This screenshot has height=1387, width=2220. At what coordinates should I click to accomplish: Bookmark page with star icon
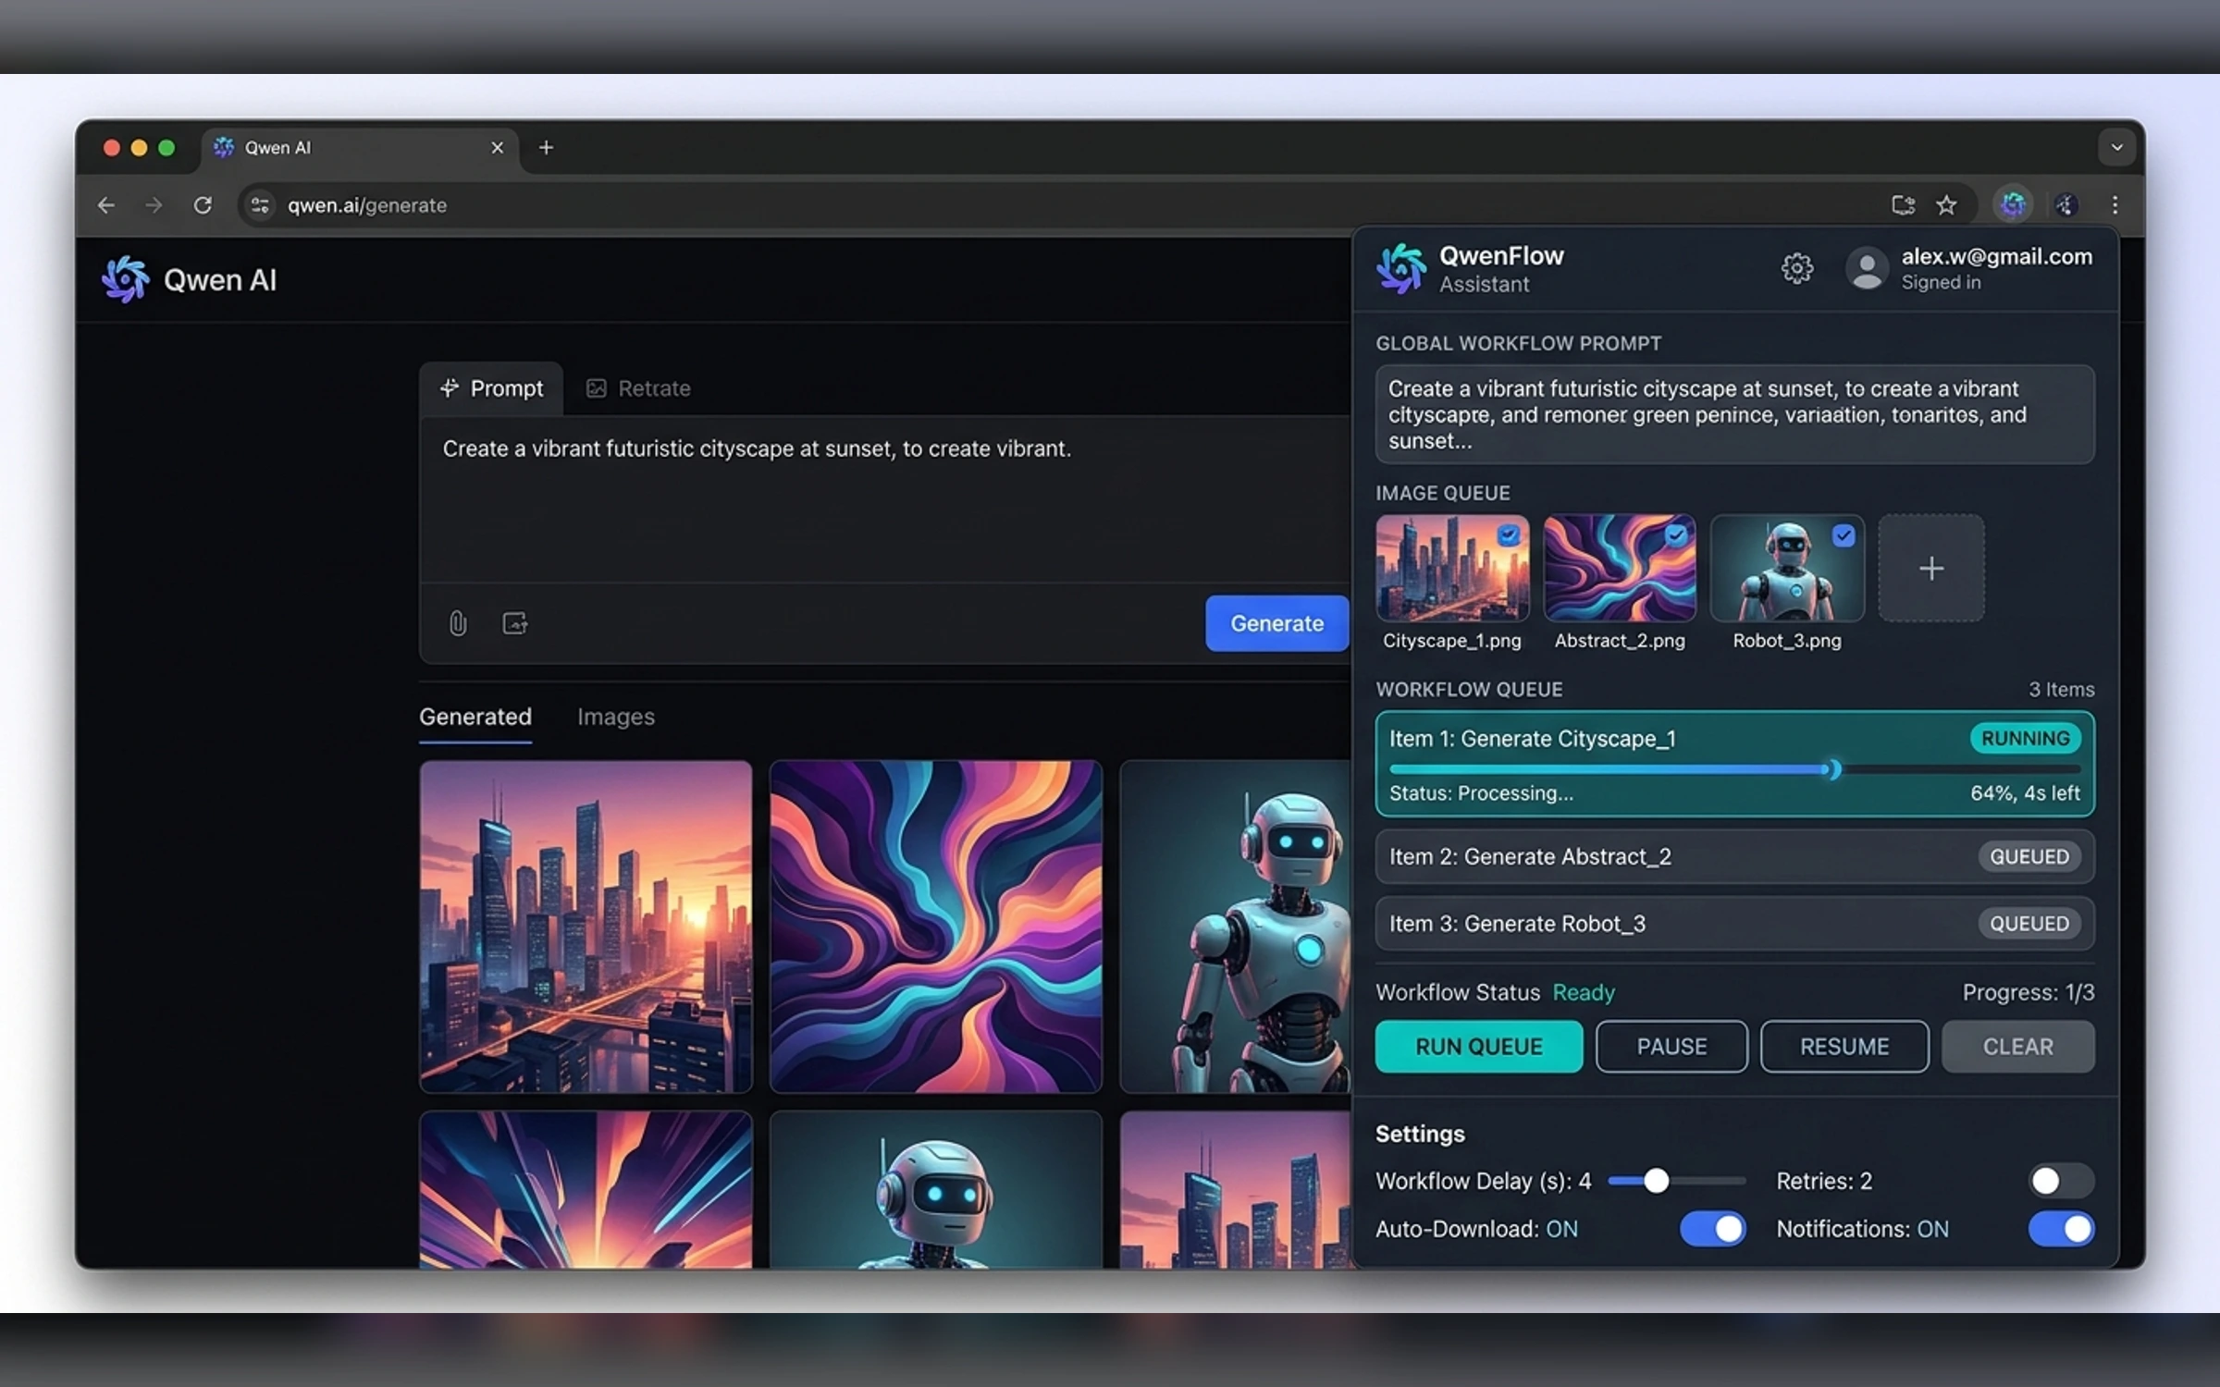click(x=1946, y=205)
